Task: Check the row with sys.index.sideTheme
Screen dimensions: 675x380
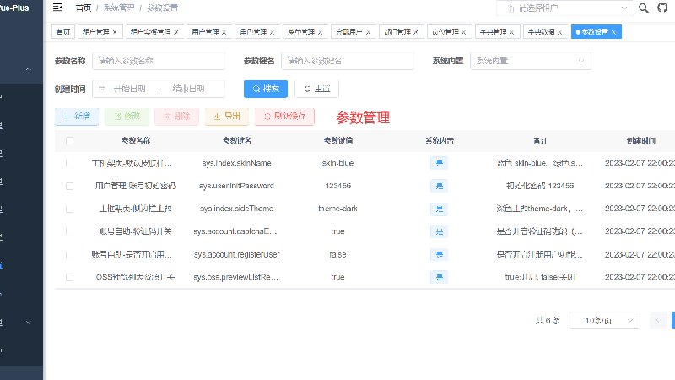Action: (x=69, y=209)
